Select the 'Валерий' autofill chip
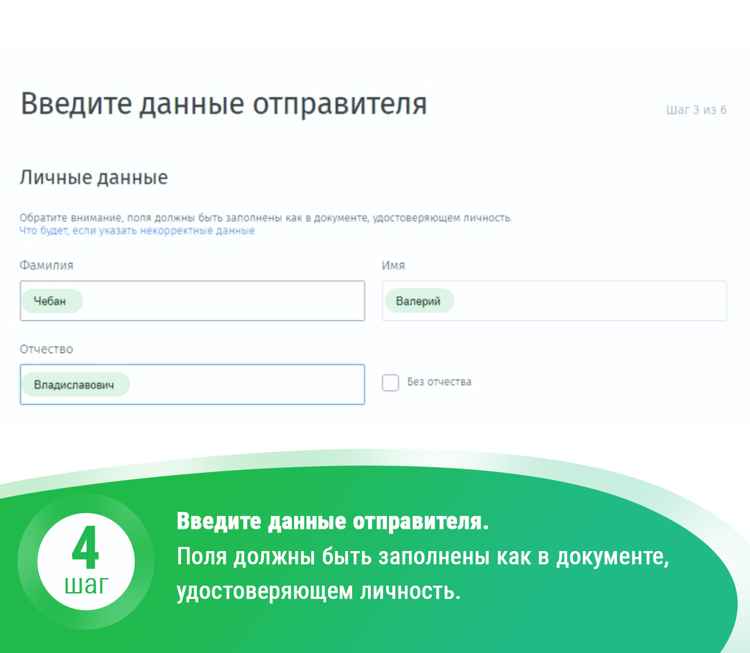The height and width of the screenshot is (653, 750). click(418, 301)
